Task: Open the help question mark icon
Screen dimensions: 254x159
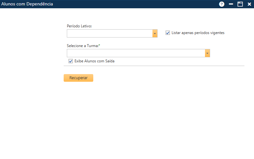Action: pyautogui.click(x=222, y=4)
